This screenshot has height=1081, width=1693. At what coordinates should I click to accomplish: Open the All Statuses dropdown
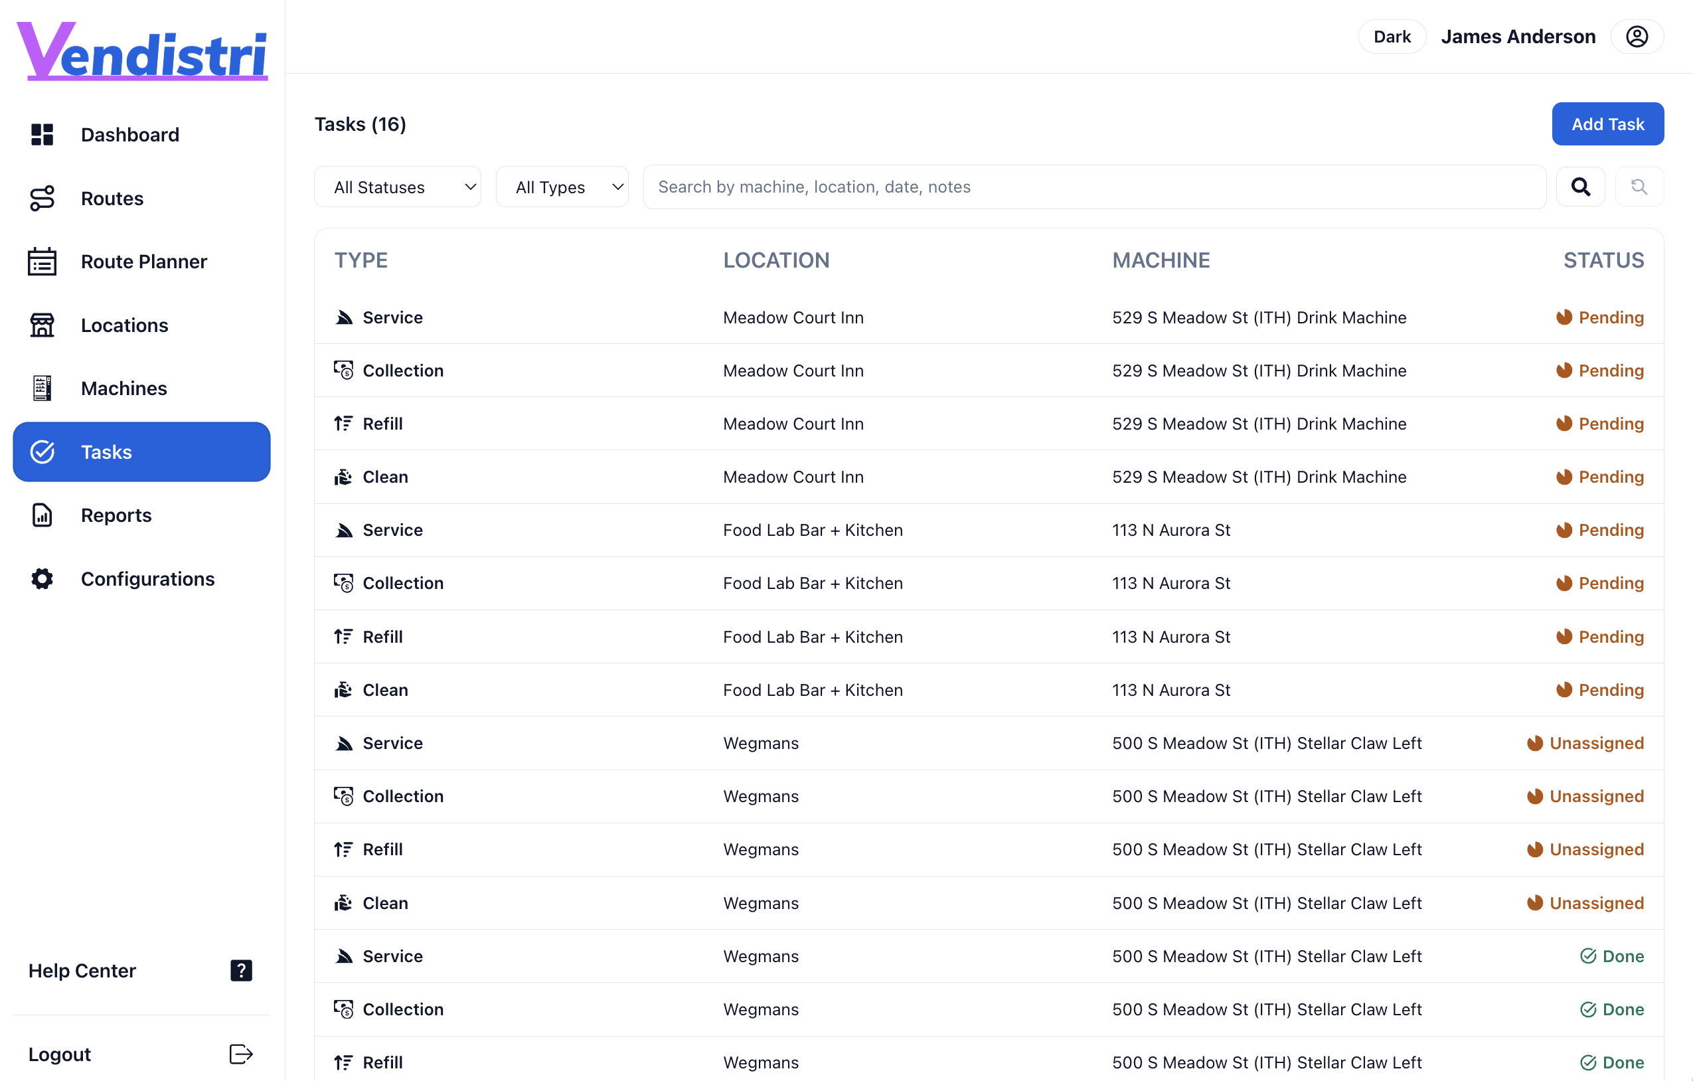click(397, 187)
